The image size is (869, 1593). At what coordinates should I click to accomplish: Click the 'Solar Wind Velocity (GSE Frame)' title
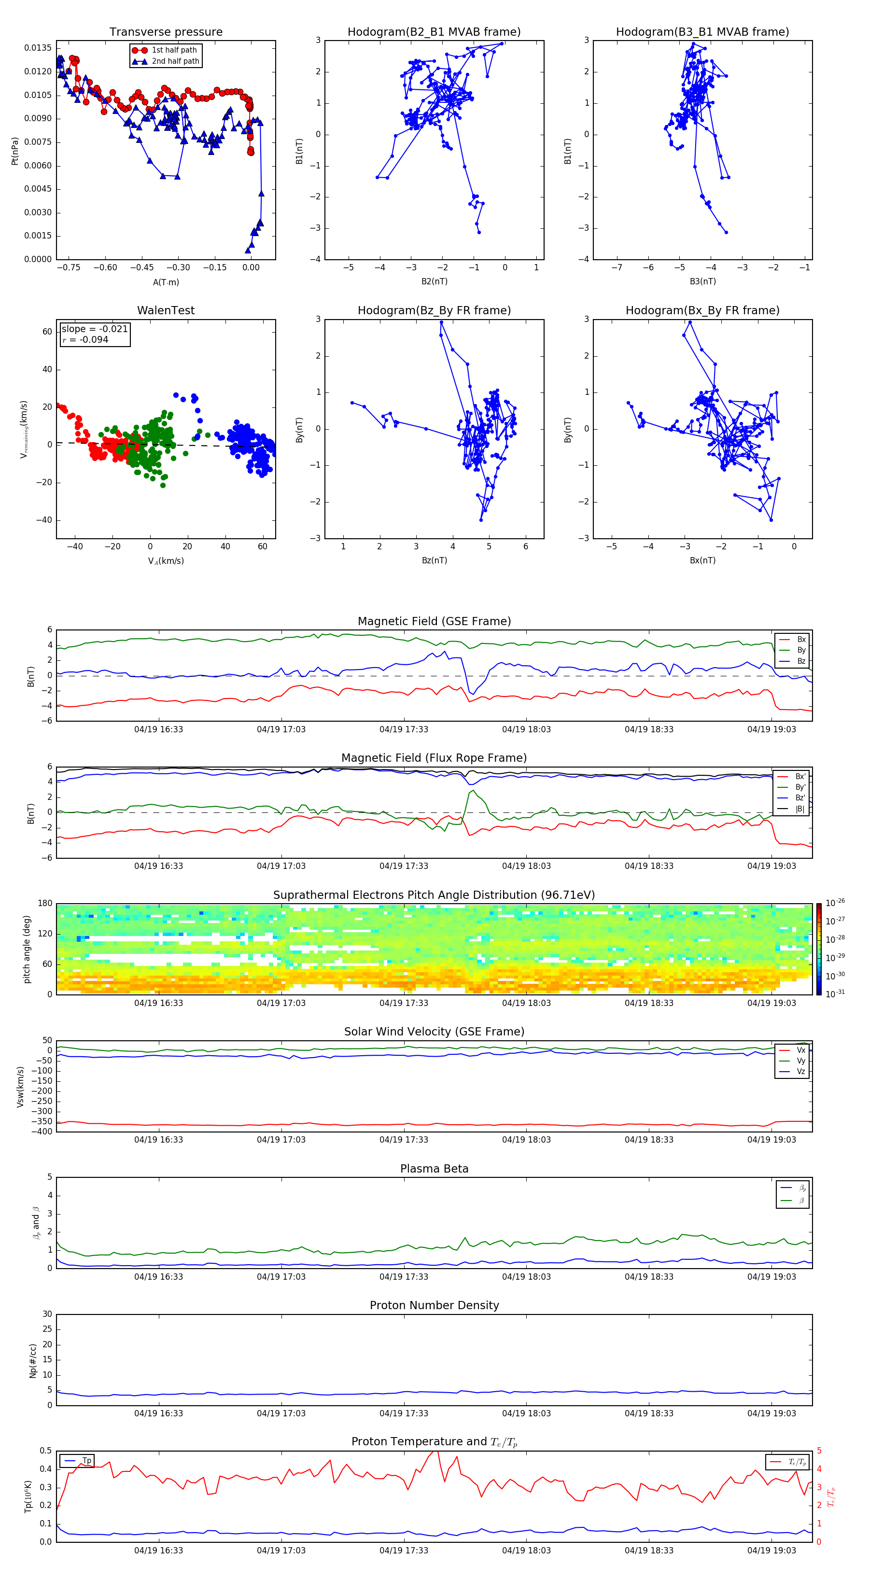coord(434,1032)
